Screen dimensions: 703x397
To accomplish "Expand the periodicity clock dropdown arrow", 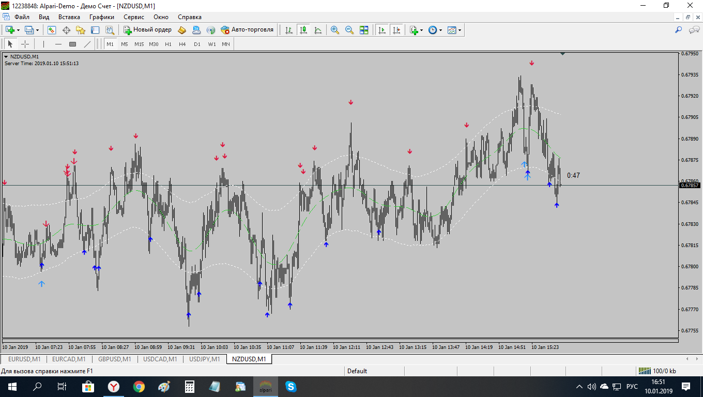I will click(x=440, y=30).
